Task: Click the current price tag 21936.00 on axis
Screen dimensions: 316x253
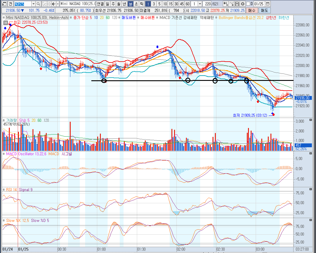Action: point(303,98)
